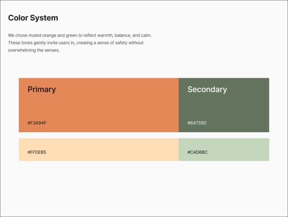
Task: Click the #FFDEB5 hex code label
Action: pyautogui.click(x=37, y=152)
